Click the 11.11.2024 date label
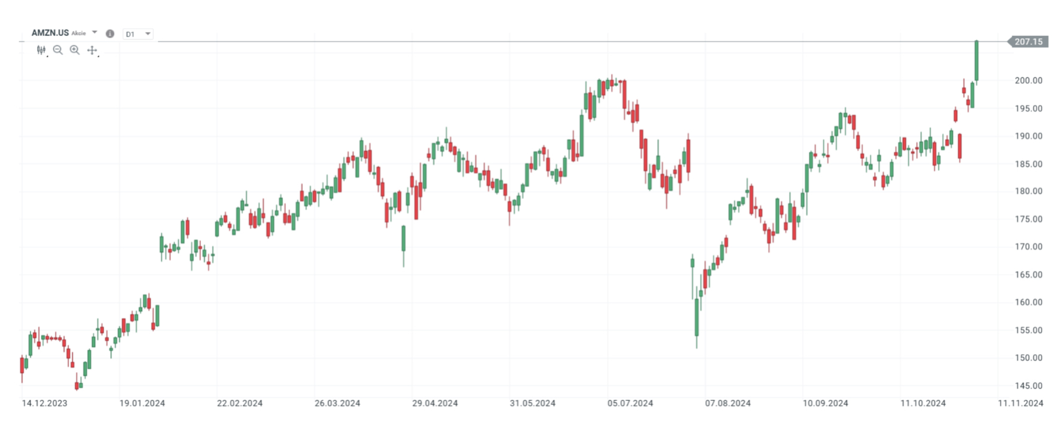Image resolution: width=1063 pixels, height=442 pixels. [x=1020, y=403]
